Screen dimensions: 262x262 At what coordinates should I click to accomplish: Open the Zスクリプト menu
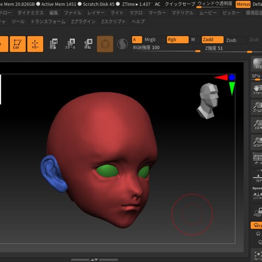(114, 22)
